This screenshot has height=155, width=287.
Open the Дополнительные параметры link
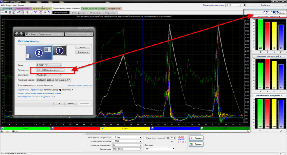coord(80,85)
